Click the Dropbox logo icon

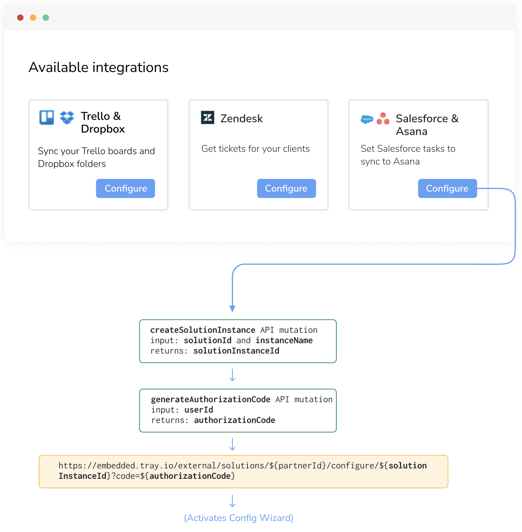[x=67, y=117]
